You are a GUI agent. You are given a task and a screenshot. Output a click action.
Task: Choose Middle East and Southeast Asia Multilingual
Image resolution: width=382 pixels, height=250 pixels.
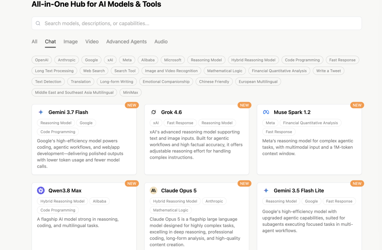point(74,92)
